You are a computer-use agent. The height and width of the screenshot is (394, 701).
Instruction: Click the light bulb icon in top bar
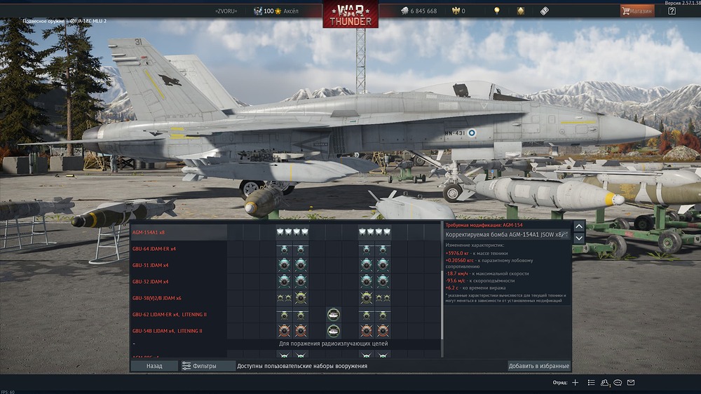tap(497, 11)
